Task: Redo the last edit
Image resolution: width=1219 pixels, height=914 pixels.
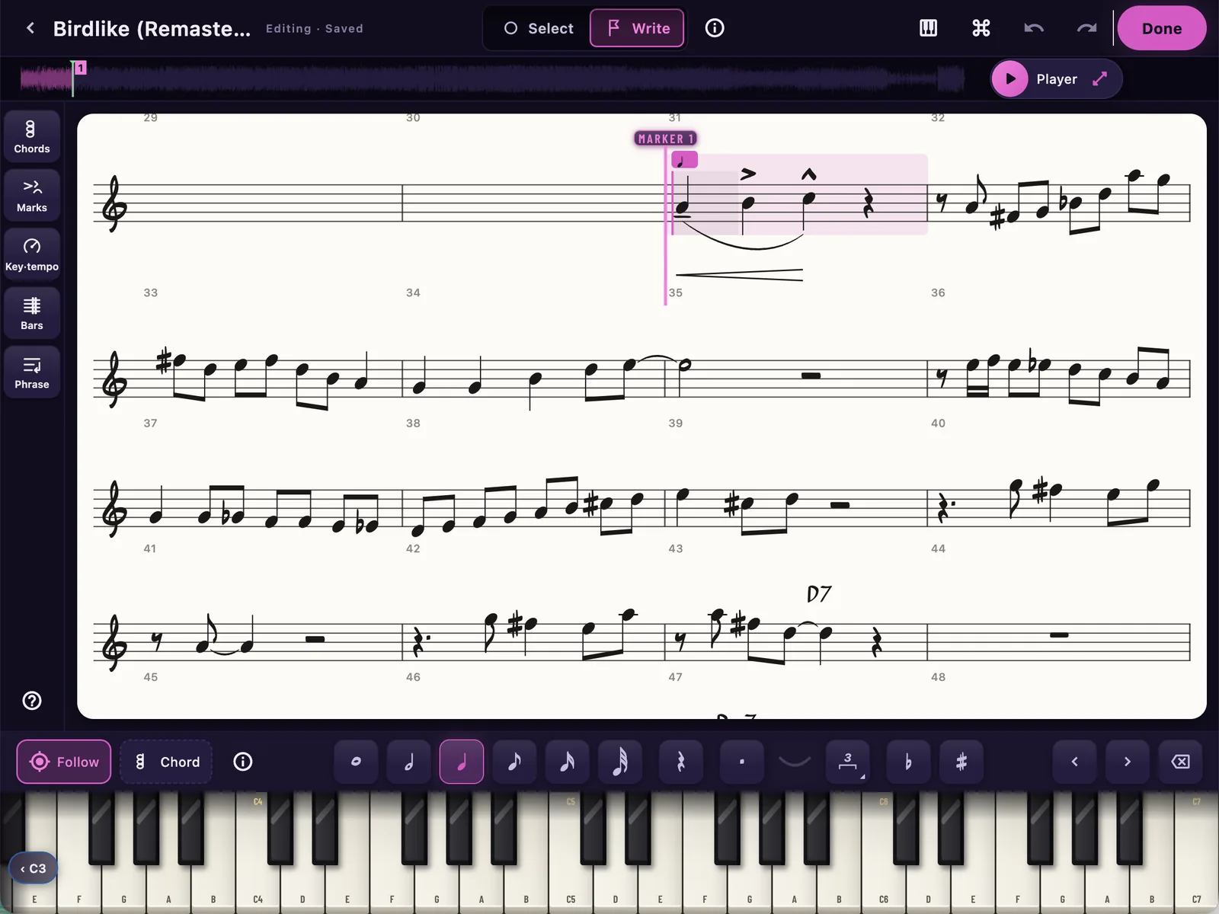Action: [1086, 28]
